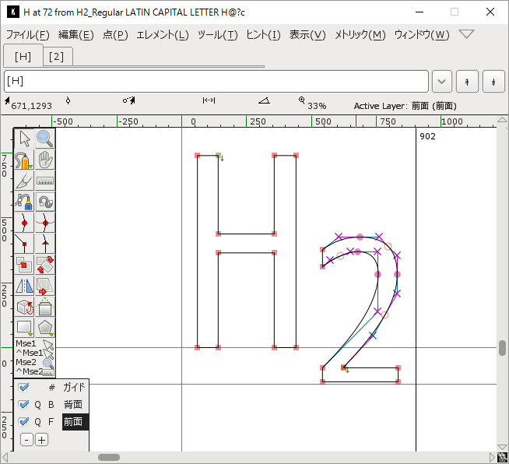This screenshot has height=464, width=509.
Task: Open the 点(P) menu
Action: tap(115, 34)
